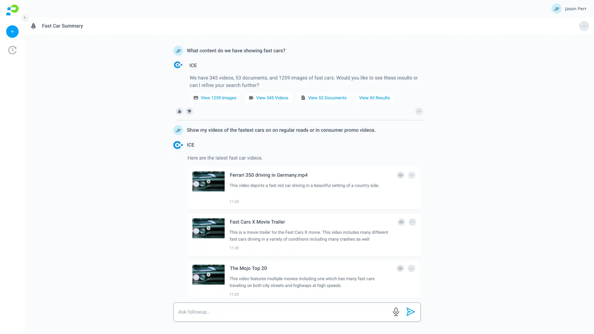Click JP avatar next to first question

178,51
